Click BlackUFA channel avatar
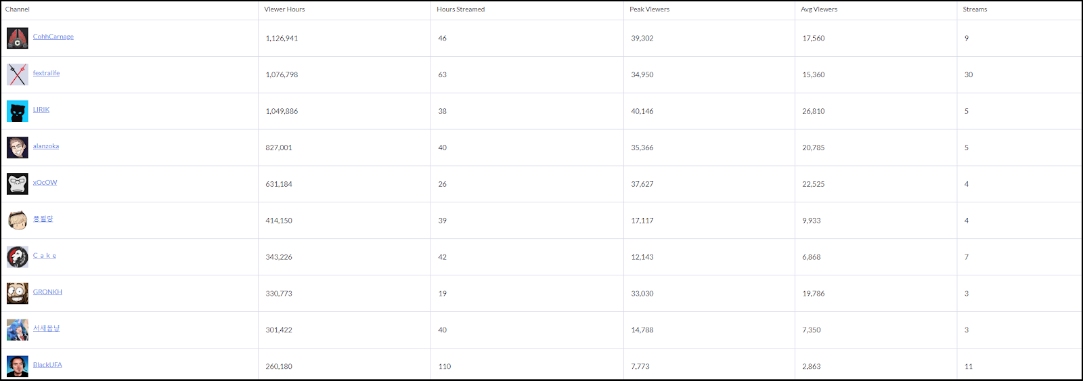Screen dimensions: 1083x381 18,367
